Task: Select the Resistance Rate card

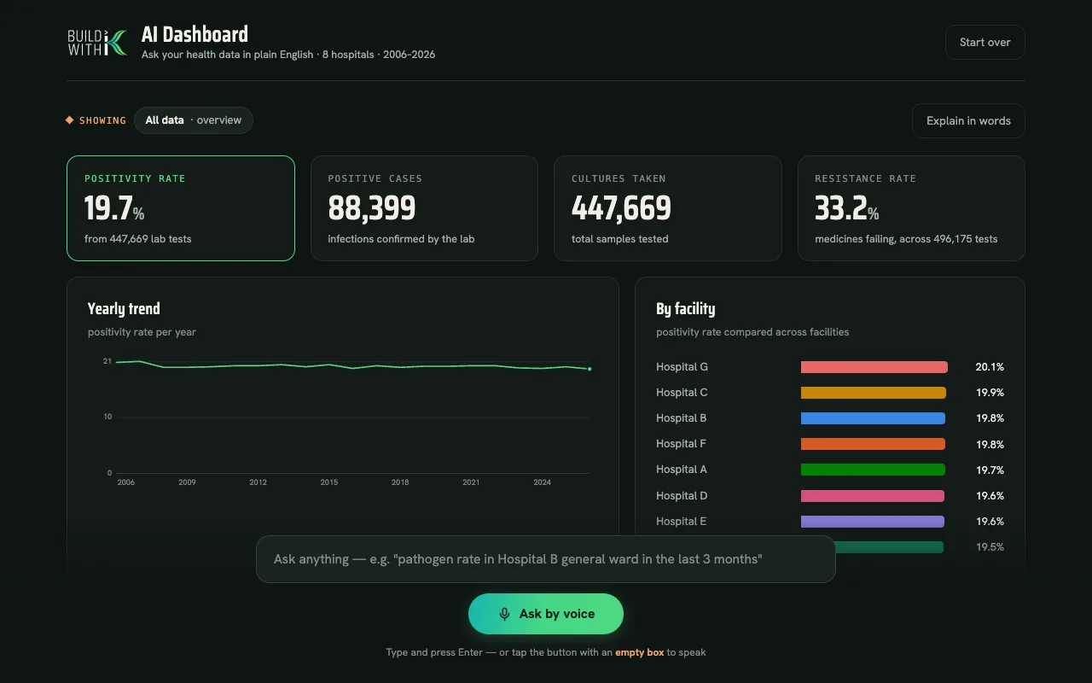Action: 911,208
